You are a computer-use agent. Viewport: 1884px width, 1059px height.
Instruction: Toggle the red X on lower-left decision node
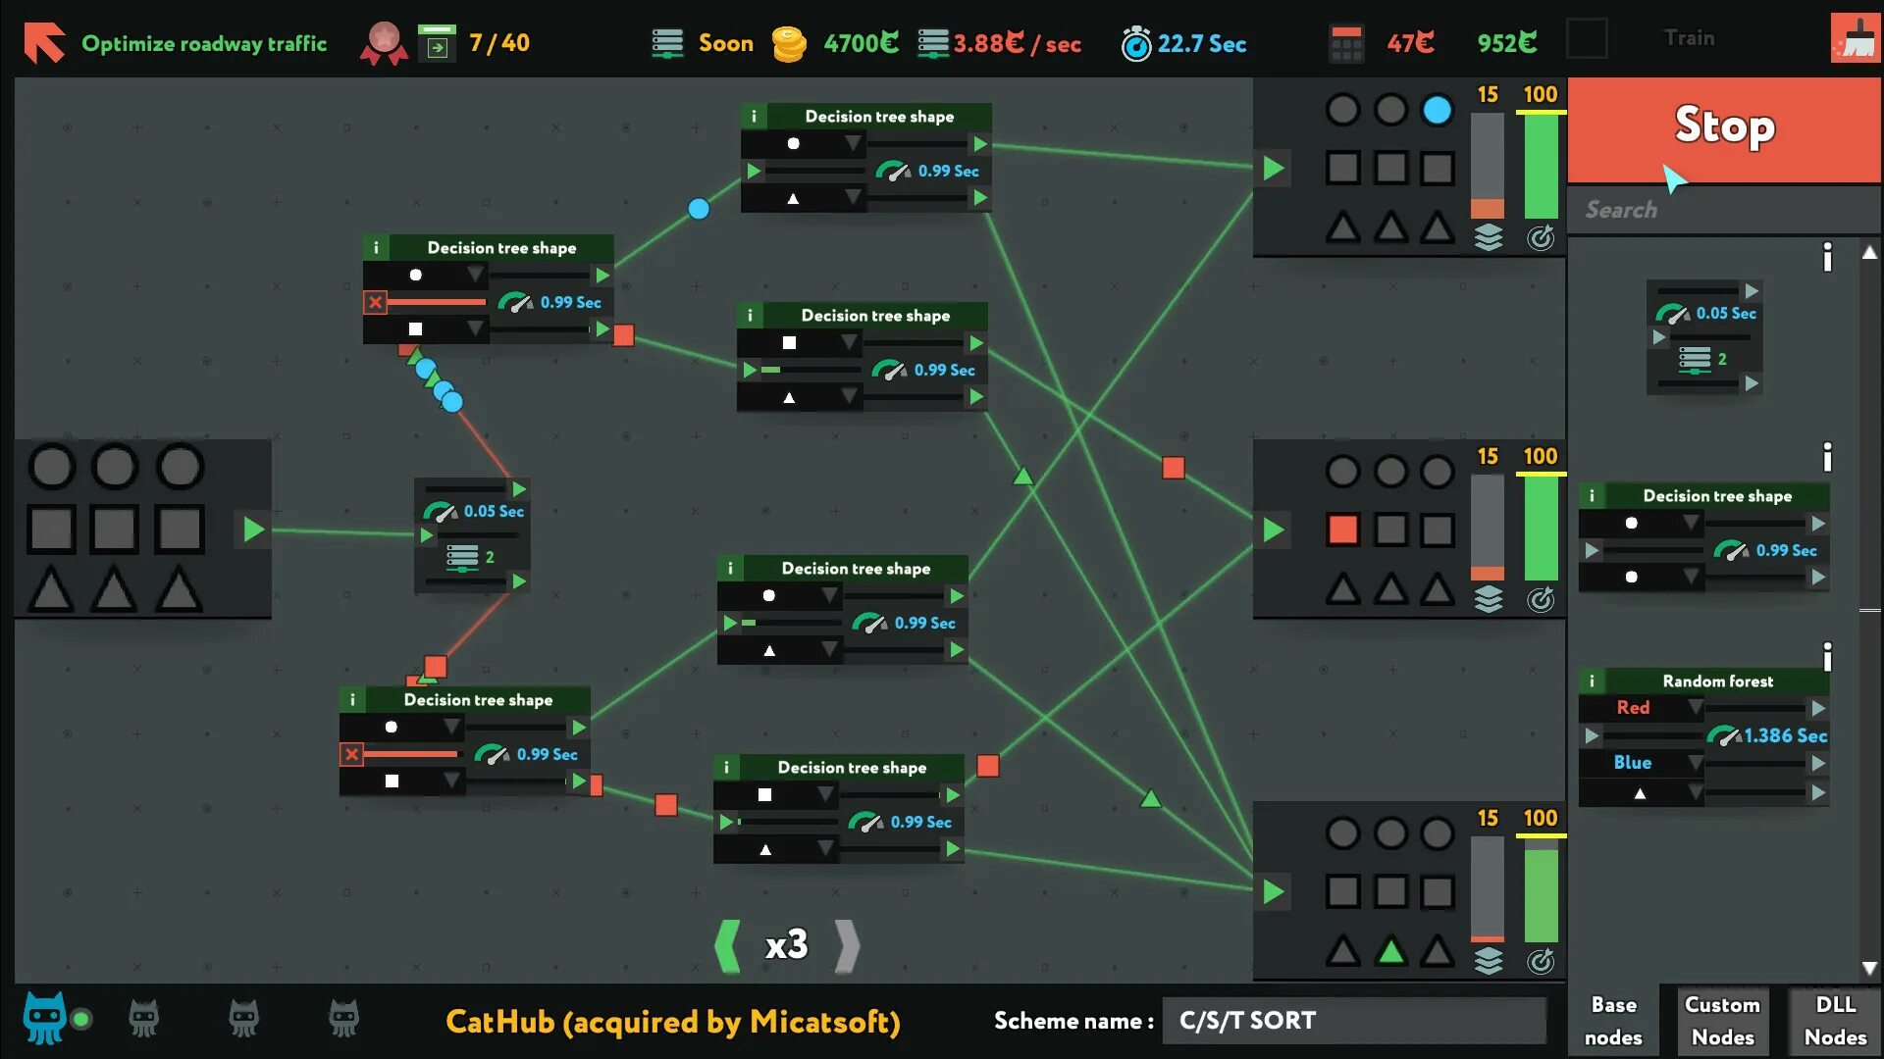pyautogui.click(x=351, y=754)
